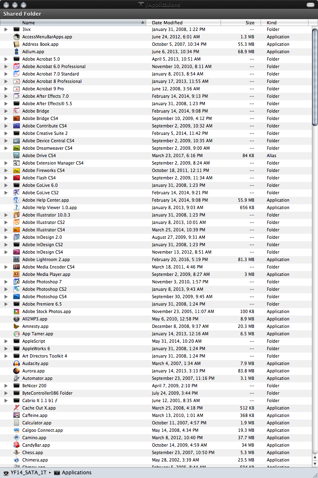This screenshot has width=318, height=478.
Task: Click the toolbar toggle pill button
Action: tap(311, 5)
